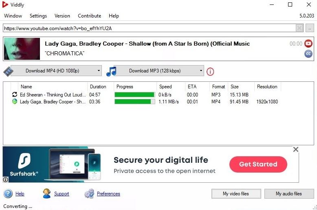Image resolution: width=317 pixels, height=210 pixels.
Task: Click the green download icon for Lady Gaga row
Action: (x=15, y=101)
